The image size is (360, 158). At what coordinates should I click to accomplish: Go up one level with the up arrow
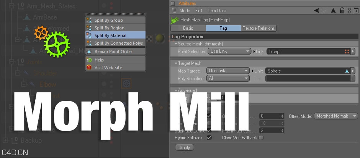[x=333, y=11]
